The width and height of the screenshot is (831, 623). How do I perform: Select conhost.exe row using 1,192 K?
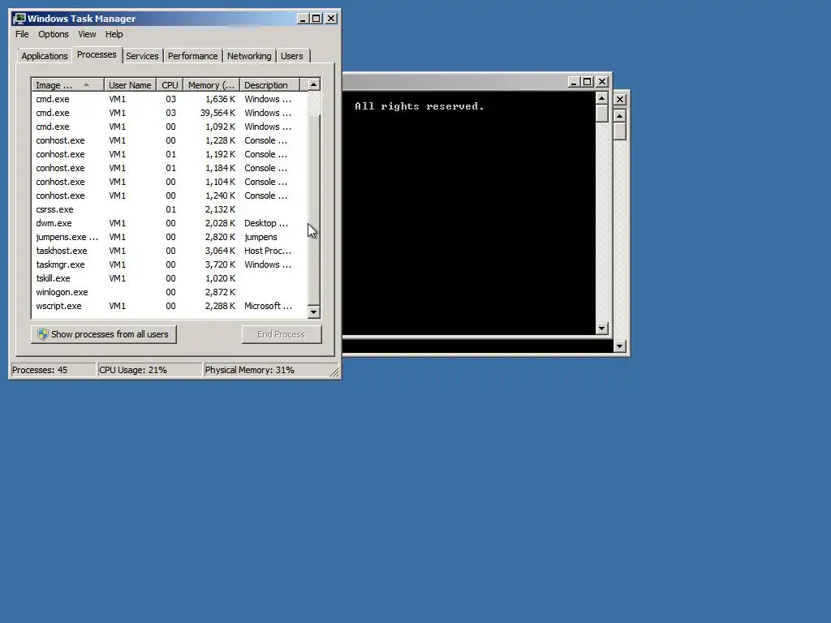point(169,154)
